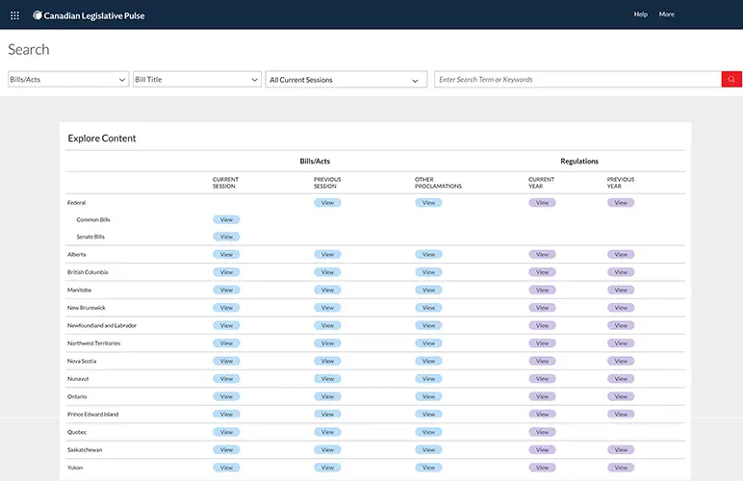View Common Bills for current session
Viewport: 743px width, 481px height.
point(226,220)
